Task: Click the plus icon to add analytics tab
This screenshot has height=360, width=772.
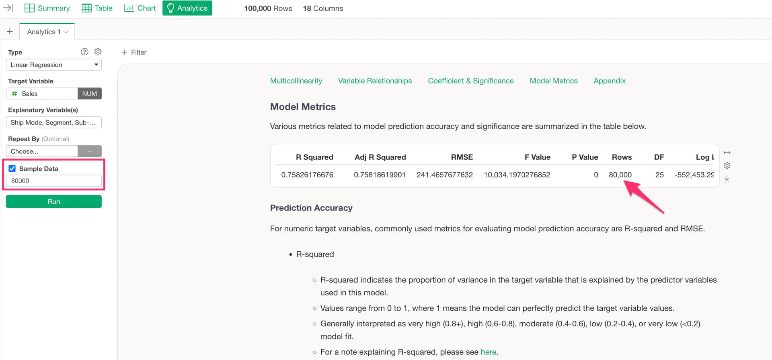Action: click(x=10, y=32)
